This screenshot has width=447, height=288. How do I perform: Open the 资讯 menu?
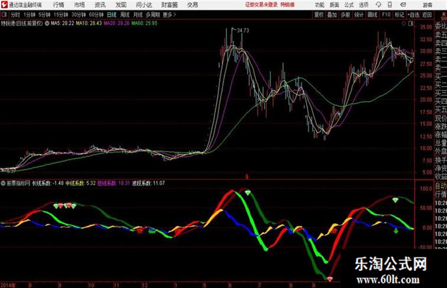tap(100, 5)
